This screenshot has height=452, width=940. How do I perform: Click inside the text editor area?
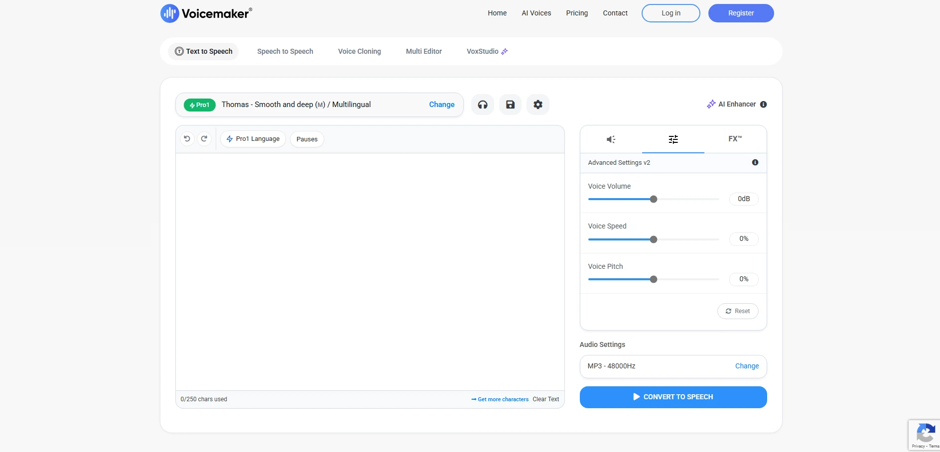(x=370, y=272)
